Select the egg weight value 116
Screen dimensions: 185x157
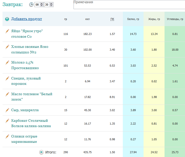point(66,34)
